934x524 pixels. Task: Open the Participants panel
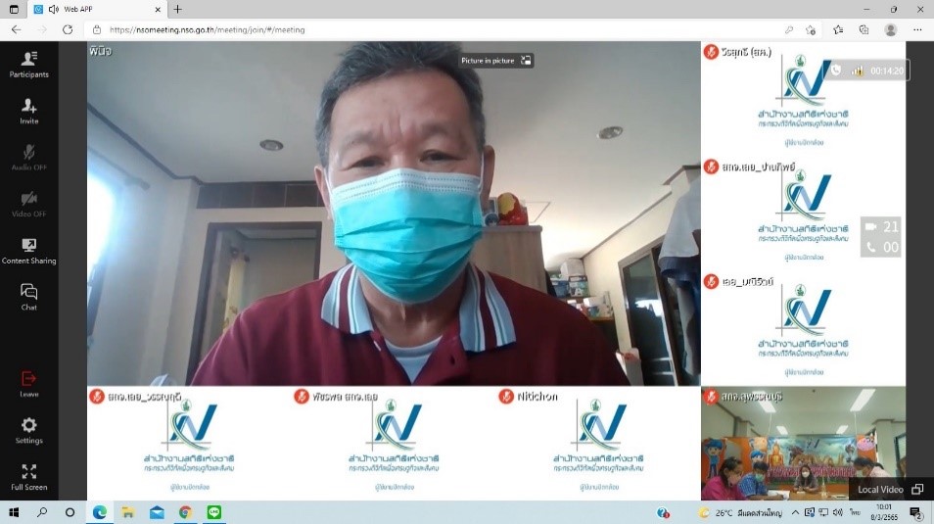coord(28,64)
